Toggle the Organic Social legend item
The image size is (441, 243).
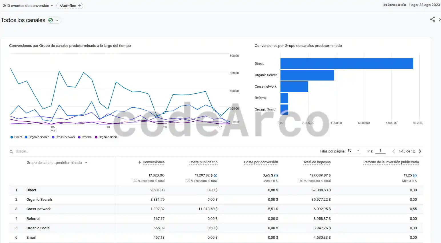click(107, 137)
